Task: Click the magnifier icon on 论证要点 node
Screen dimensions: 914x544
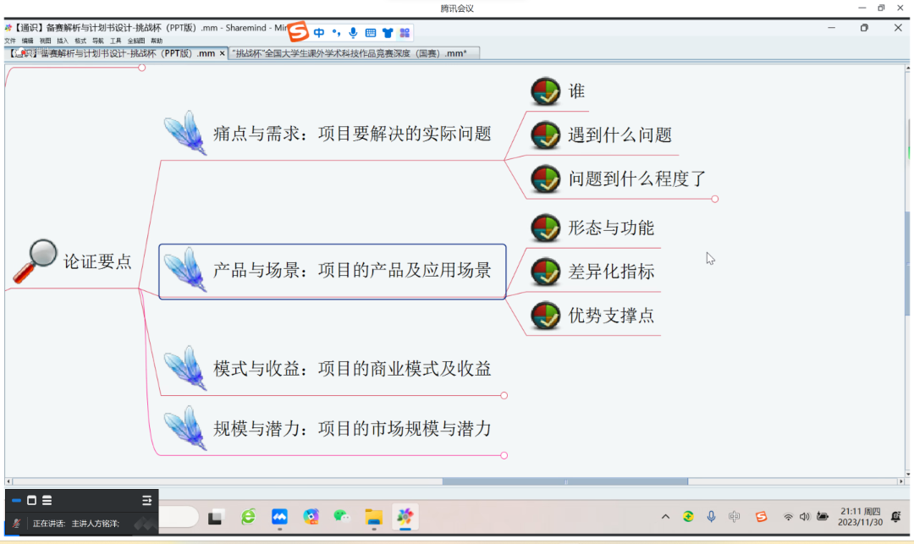Action: pyautogui.click(x=34, y=261)
